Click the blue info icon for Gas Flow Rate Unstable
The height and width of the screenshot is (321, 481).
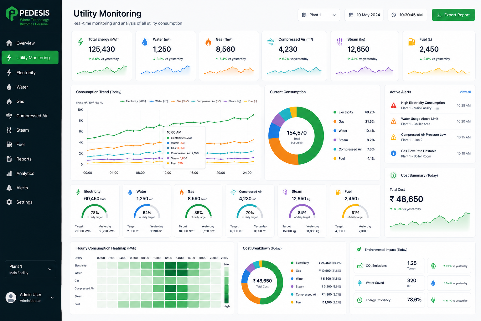click(394, 153)
